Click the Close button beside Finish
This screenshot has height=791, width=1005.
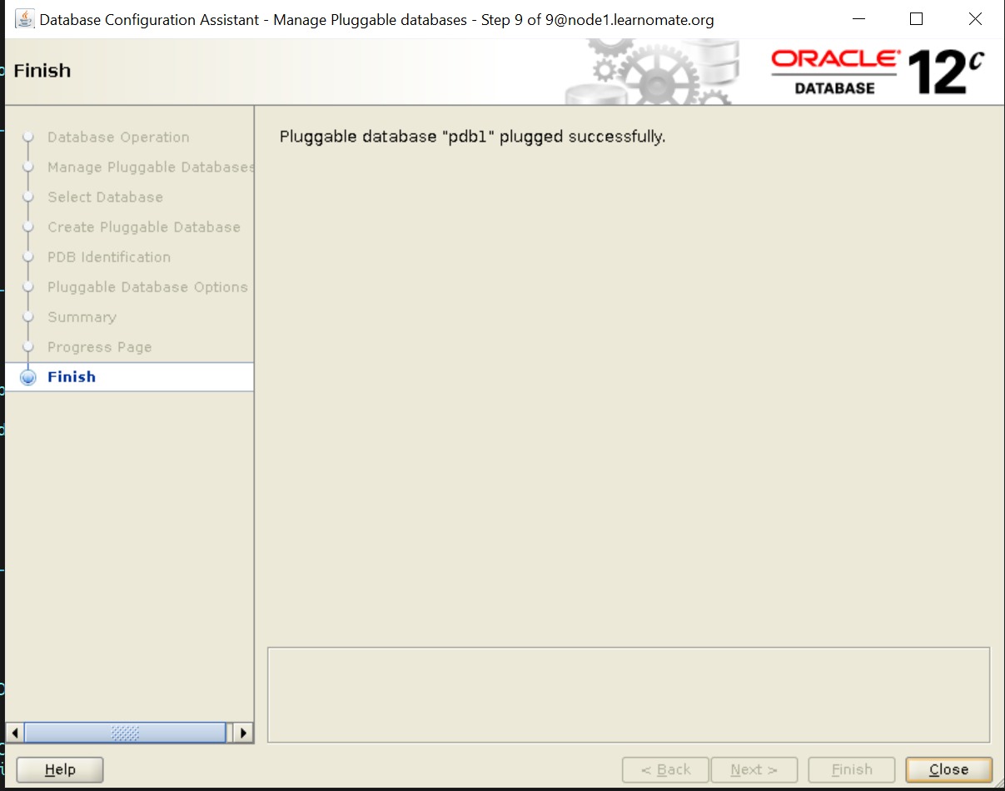(948, 770)
